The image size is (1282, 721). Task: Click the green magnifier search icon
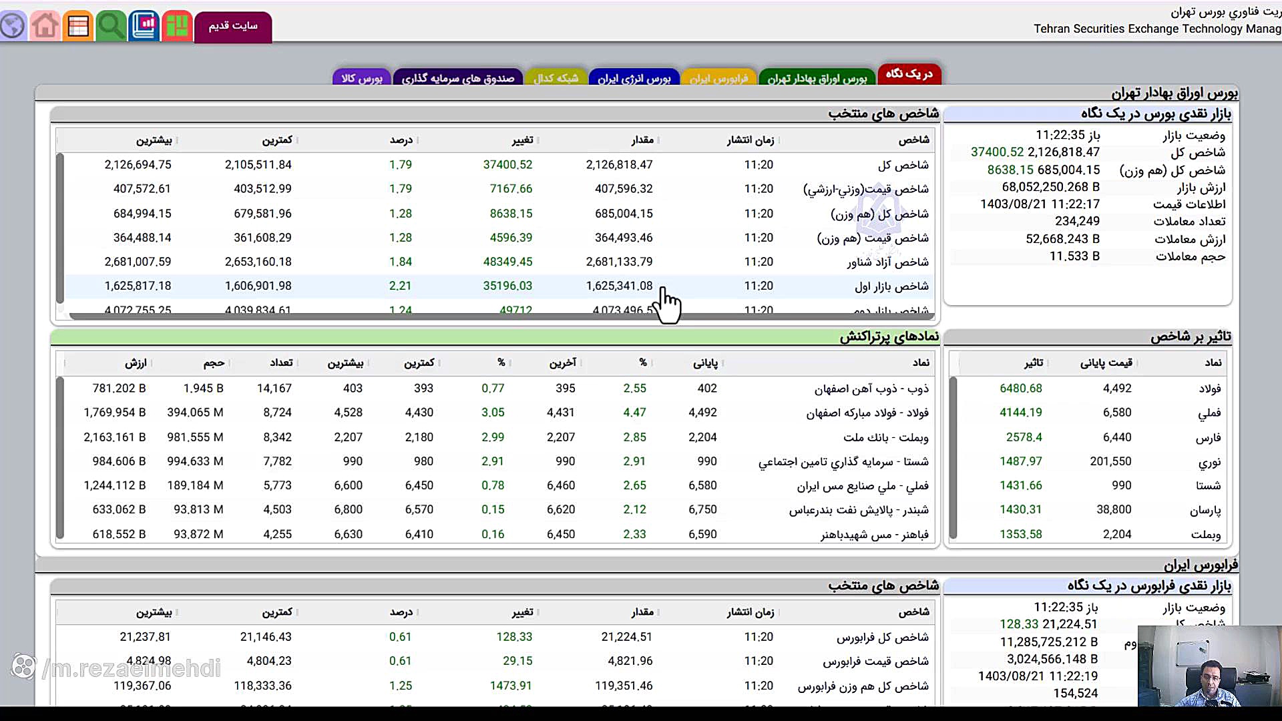111,26
